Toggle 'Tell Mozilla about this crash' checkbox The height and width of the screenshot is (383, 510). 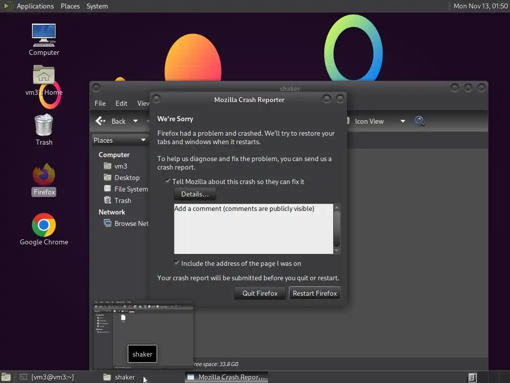coord(167,182)
